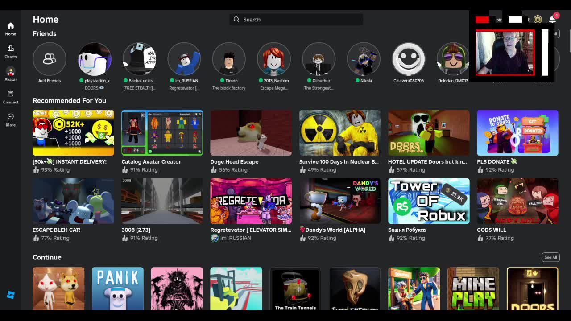Click the PLS DONATE title link
Image resolution: width=571 pixels, height=321 pixels.
pyautogui.click(x=497, y=162)
